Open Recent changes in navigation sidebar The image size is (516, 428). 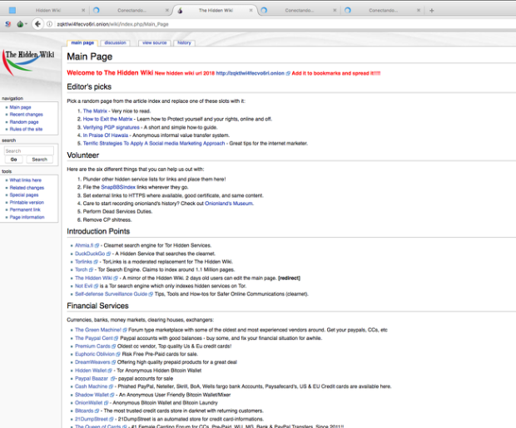[x=25, y=115]
